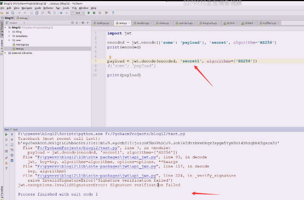
Task: Open the api_jws.py link at line 224
Action: tap(97, 176)
